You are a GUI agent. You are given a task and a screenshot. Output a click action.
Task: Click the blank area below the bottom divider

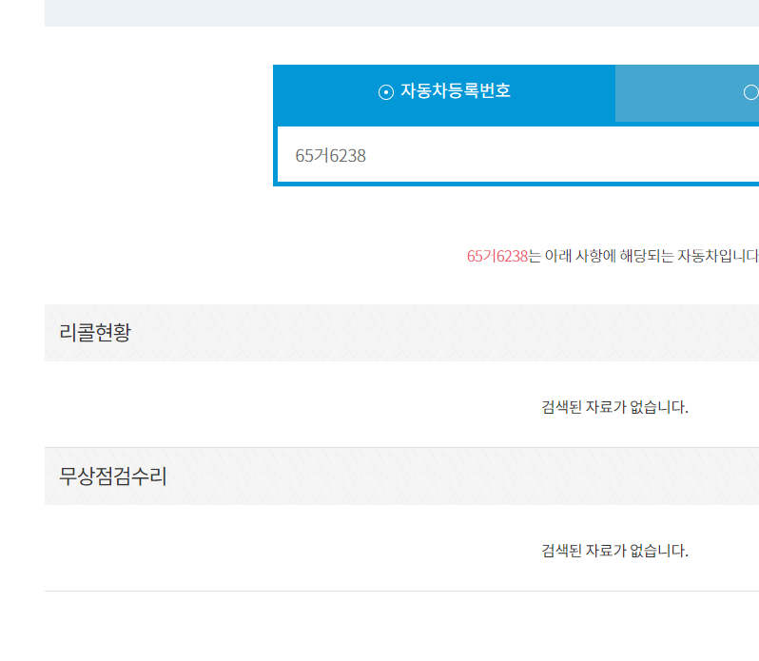click(x=380, y=628)
